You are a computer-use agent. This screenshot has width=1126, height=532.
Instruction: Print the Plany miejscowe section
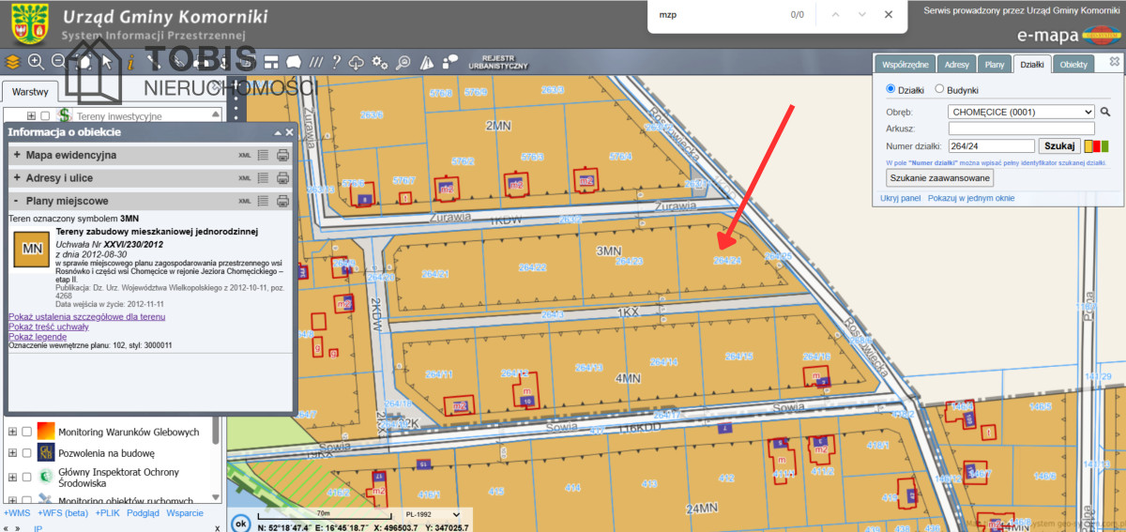(x=282, y=201)
